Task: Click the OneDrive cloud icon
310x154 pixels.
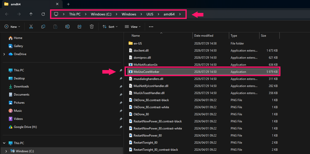Action: (x=10, y=54)
